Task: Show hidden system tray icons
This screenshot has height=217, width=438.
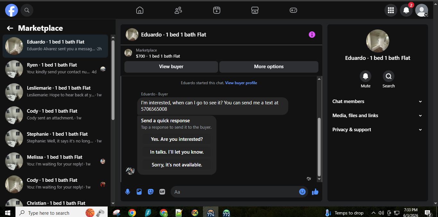Action: coord(373,213)
